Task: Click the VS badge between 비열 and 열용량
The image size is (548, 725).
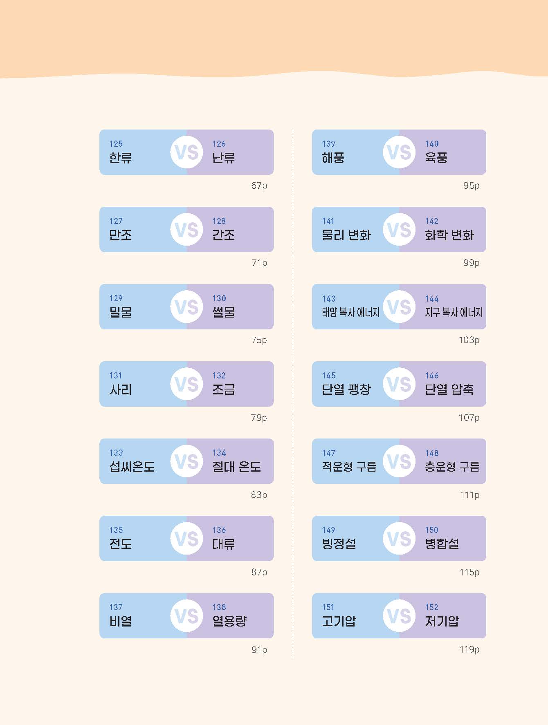Action: 186,616
